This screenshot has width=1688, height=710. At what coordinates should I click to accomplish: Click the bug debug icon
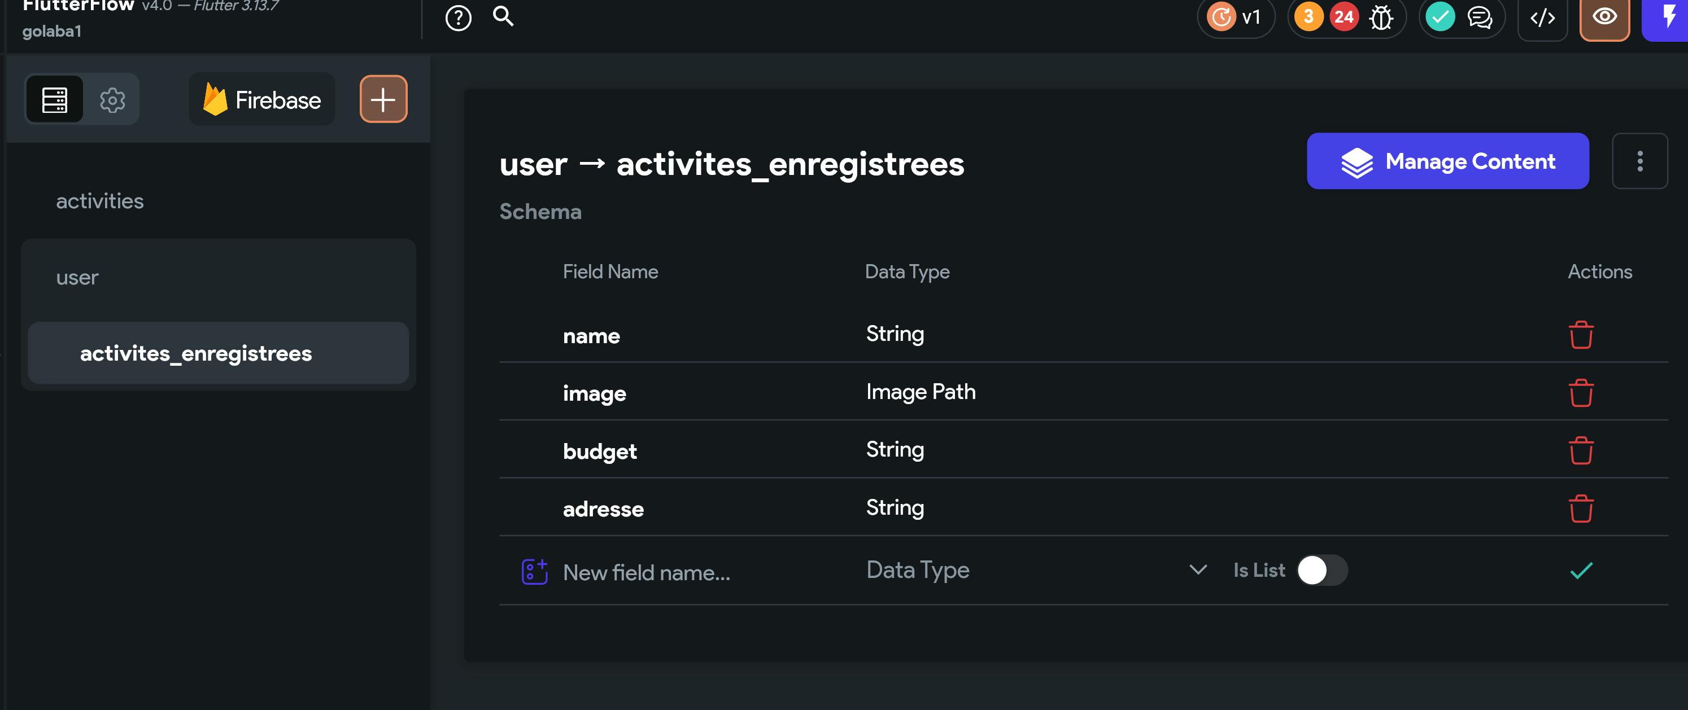point(1381,17)
